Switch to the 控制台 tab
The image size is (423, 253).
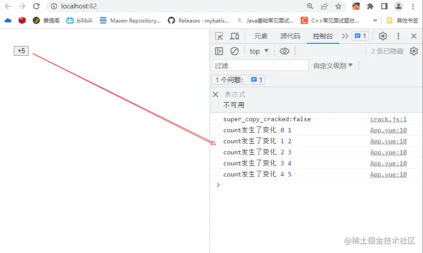click(323, 36)
